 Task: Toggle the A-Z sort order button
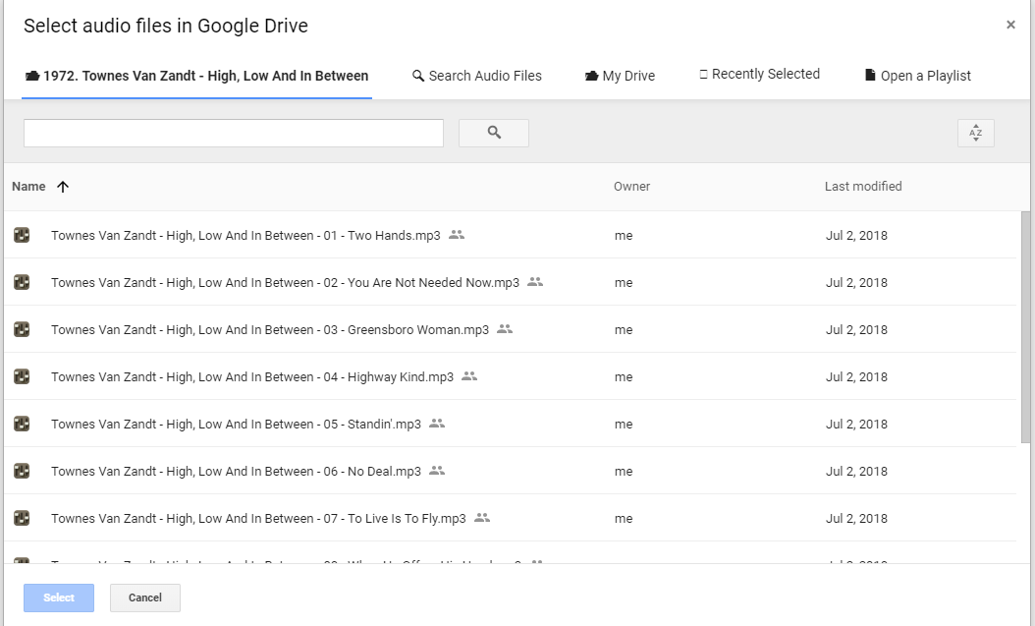pos(976,133)
